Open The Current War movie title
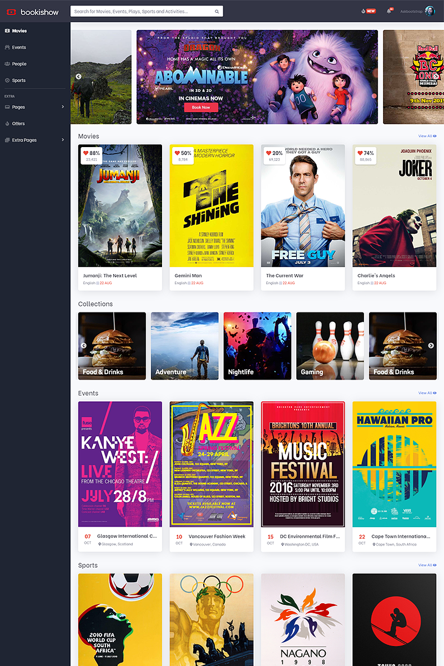Image resolution: width=444 pixels, height=666 pixels. click(285, 275)
